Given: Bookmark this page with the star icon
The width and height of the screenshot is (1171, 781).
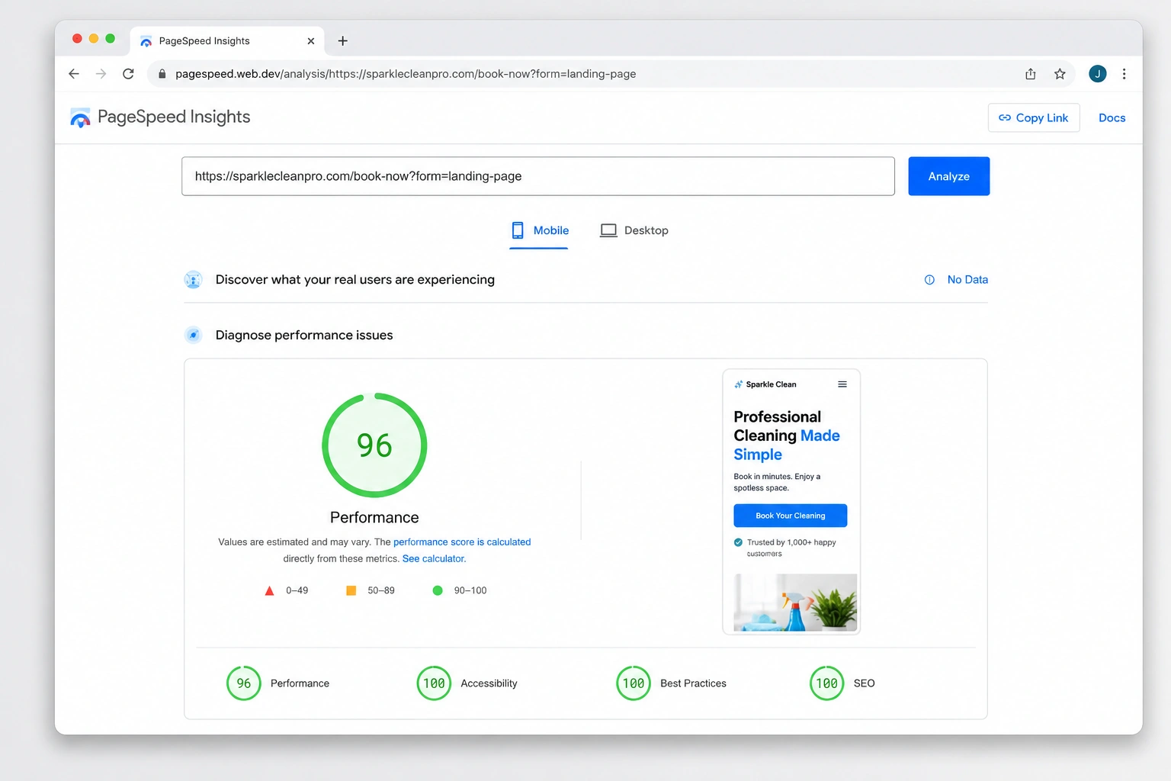Looking at the screenshot, I should [1060, 74].
